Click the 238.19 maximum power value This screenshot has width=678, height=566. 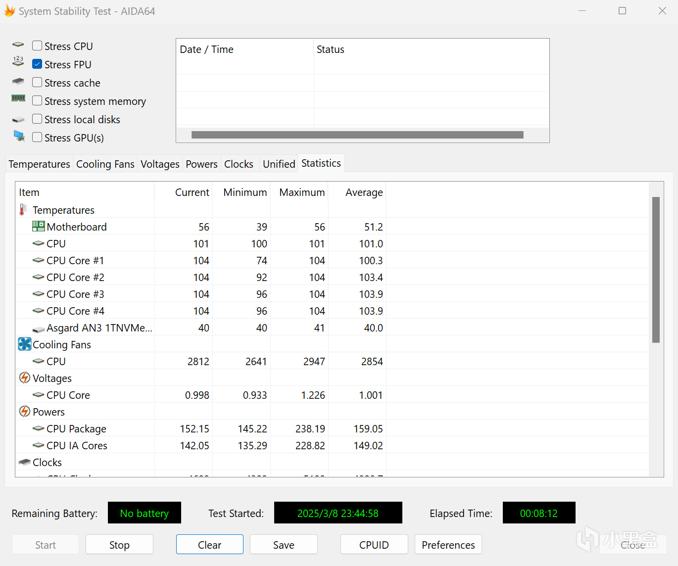tap(310, 428)
